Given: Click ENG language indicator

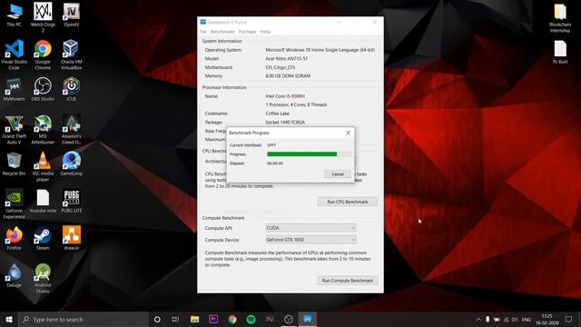Looking at the screenshot, I should pos(527,319).
